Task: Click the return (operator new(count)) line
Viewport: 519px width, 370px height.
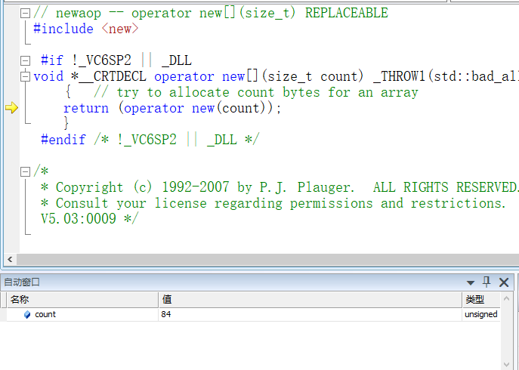Action: (172, 108)
